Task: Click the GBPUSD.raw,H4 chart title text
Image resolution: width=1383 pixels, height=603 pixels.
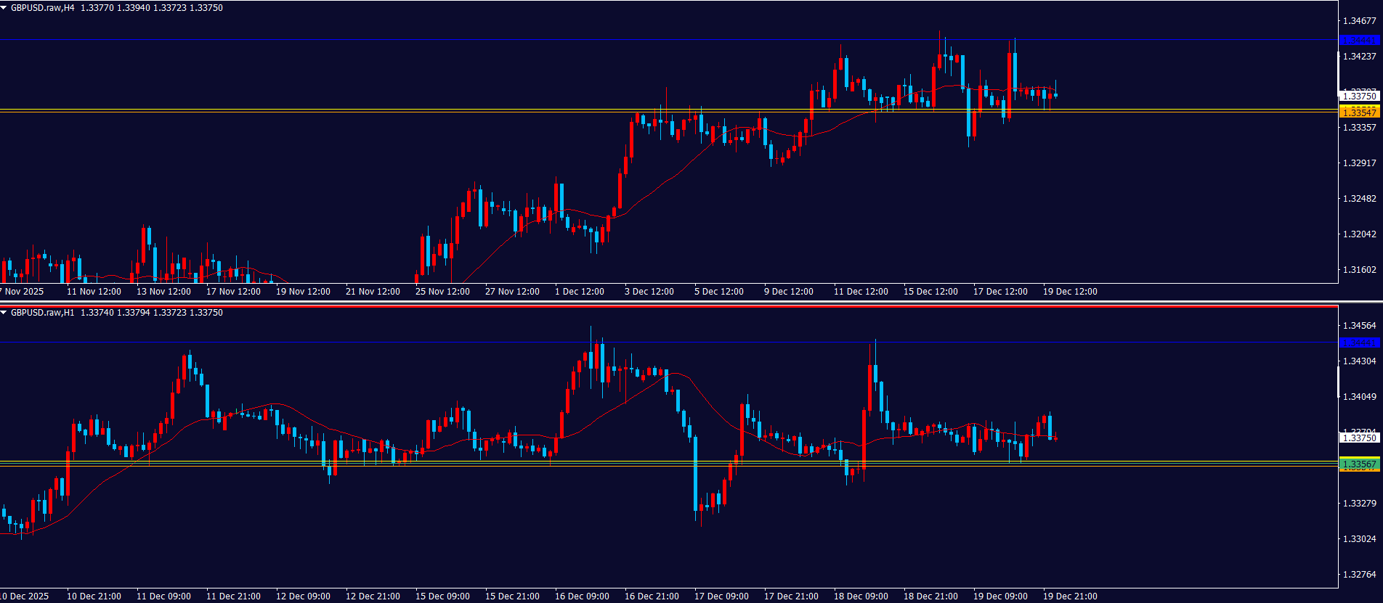Action: point(42,8)
